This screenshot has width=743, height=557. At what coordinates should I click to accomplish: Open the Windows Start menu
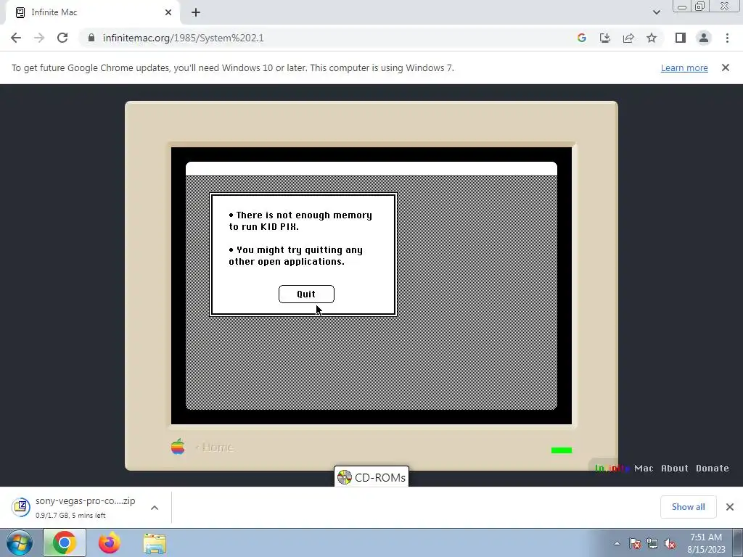pos(20,543)
